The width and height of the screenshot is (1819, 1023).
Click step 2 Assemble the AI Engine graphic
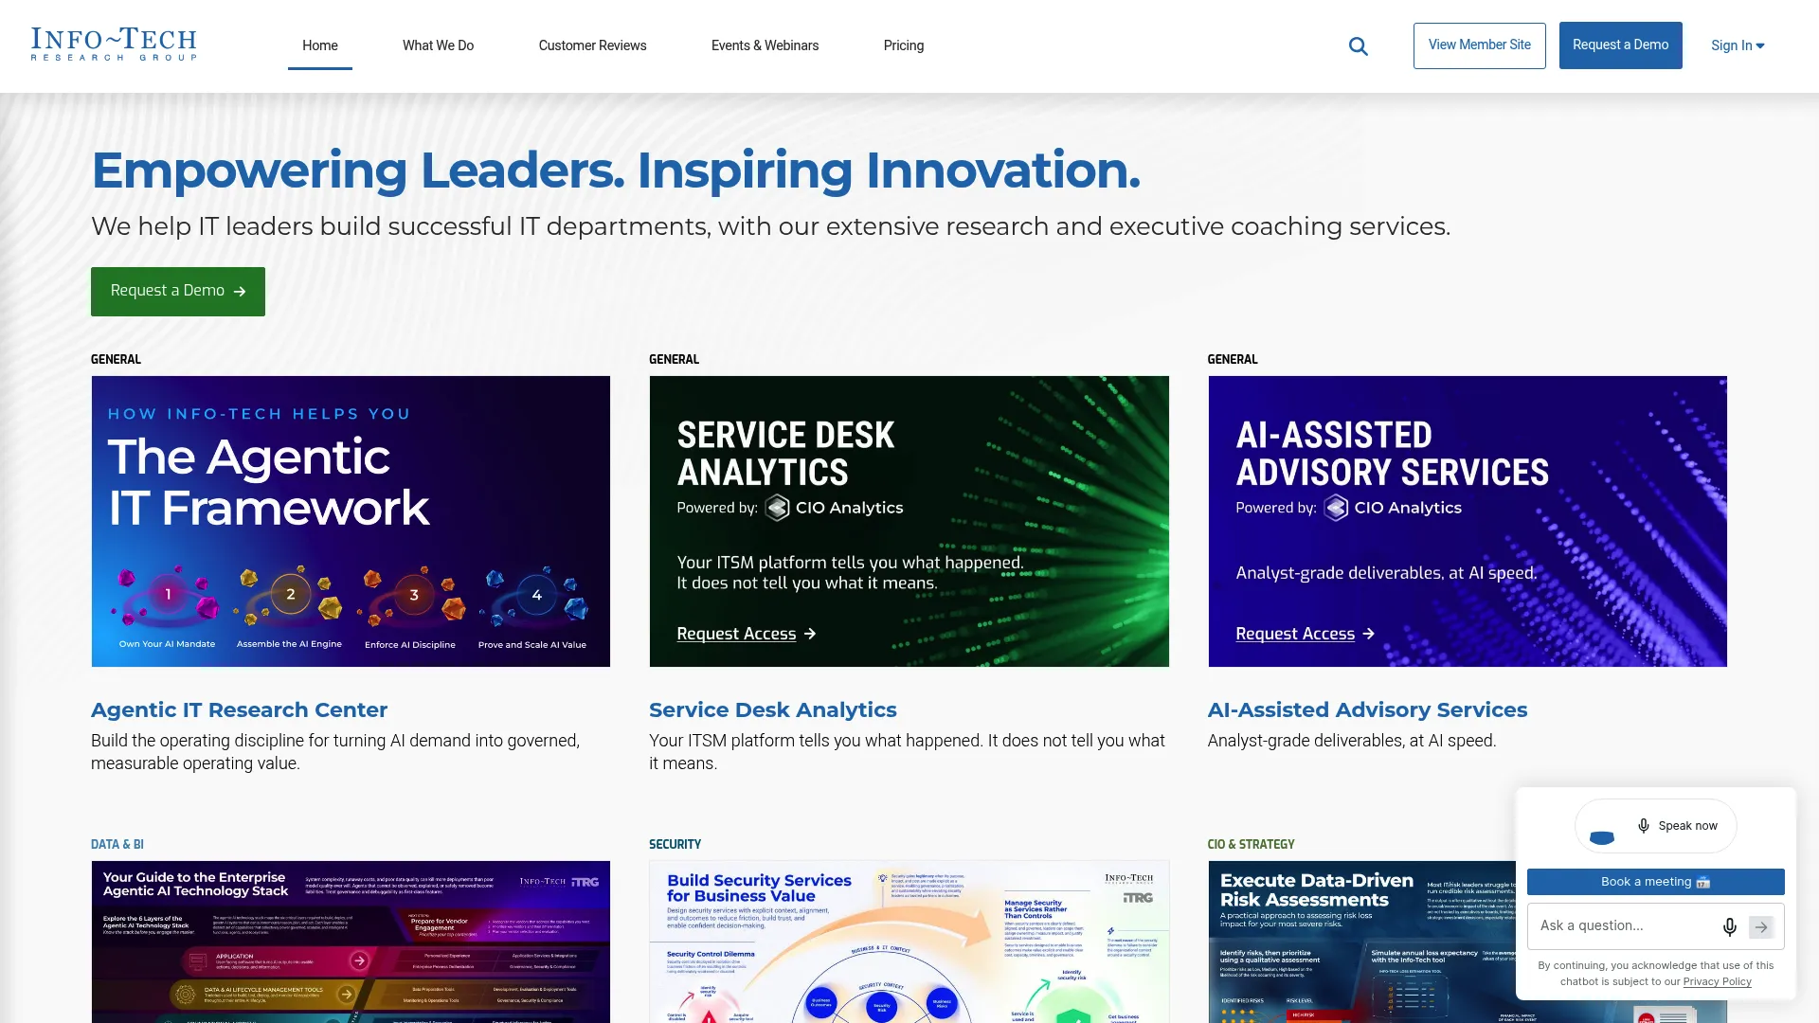point(289,608)
